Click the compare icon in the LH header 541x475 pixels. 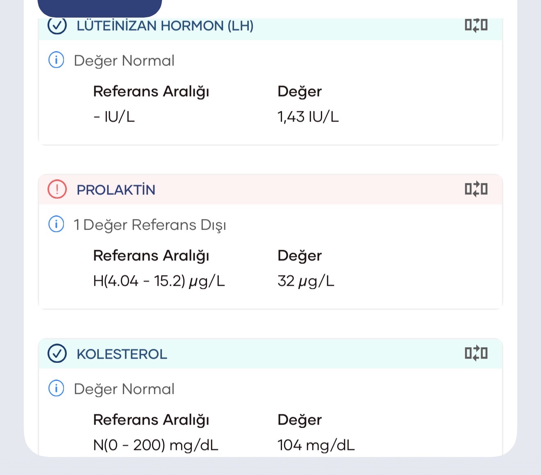476,25
